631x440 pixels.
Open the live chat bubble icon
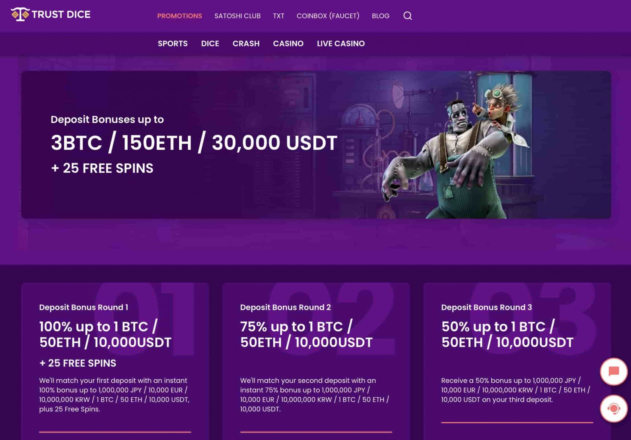click(613, 372)
